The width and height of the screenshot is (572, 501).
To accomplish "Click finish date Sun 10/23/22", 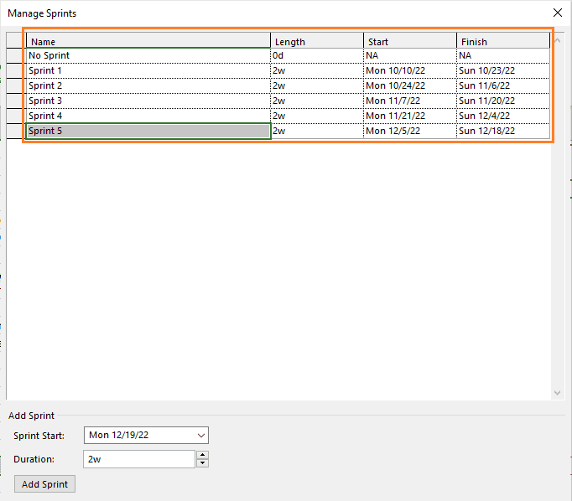I will pos(503,70).
